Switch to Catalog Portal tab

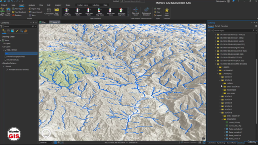pyautogui.click(x=217, y=26)
